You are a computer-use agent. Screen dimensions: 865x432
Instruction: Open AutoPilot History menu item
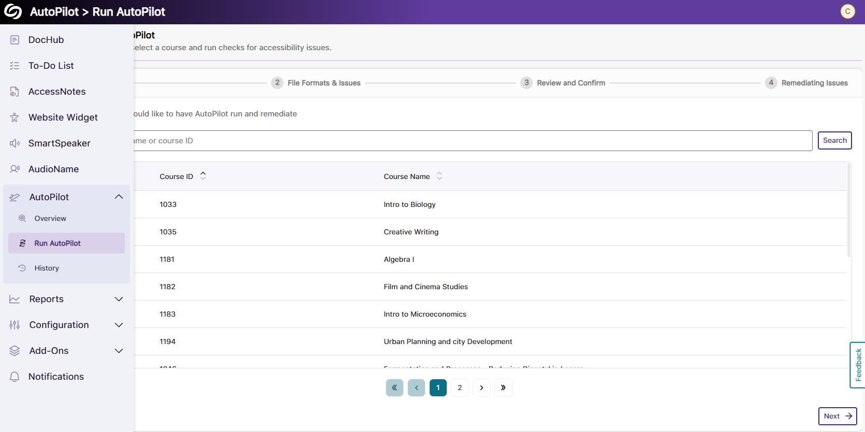click(x=47, y=268)
